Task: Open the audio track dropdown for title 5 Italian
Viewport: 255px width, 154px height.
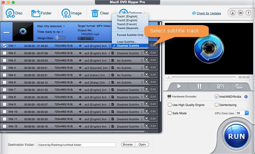Action: pyautogui.click(x=97, y=75)
